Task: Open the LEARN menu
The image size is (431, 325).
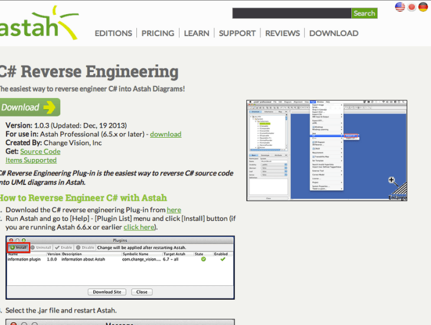Action: [197, 33]
